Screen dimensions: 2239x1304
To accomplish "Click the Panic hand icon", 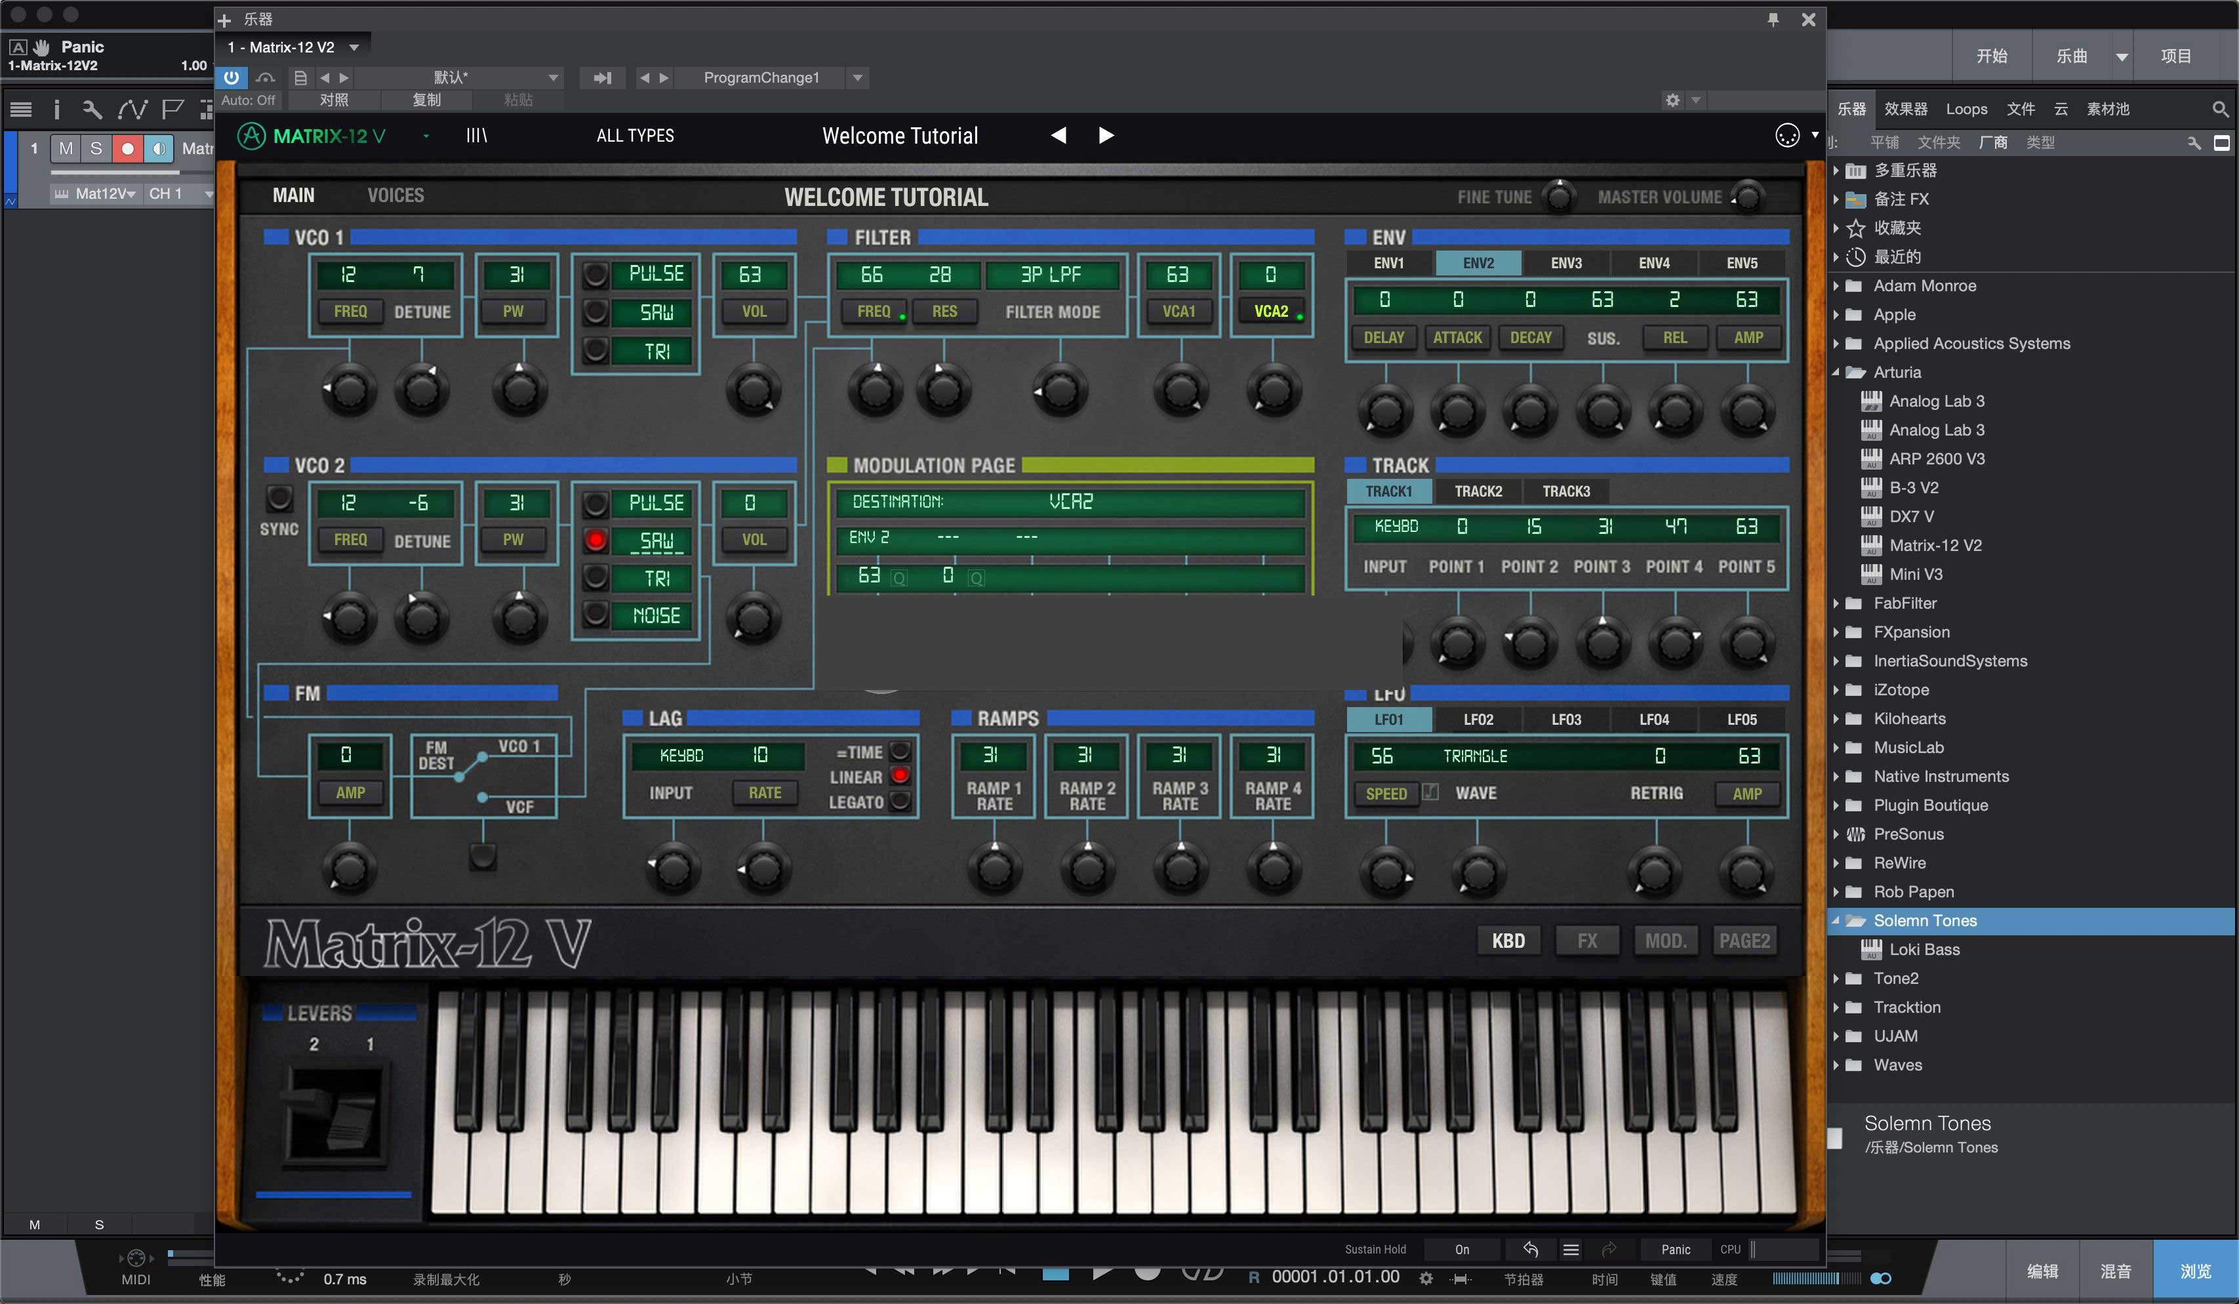I will tap(41, 46).
